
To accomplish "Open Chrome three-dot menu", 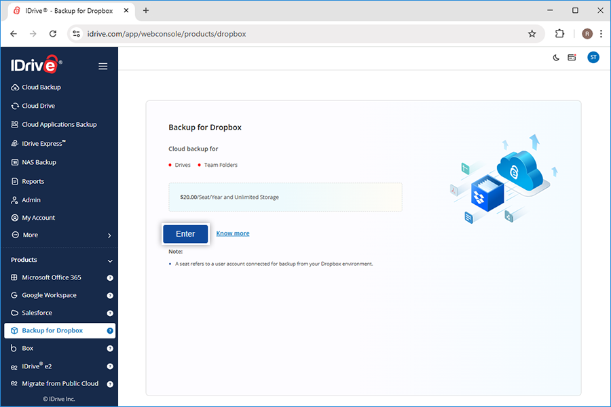I will 601,34.
